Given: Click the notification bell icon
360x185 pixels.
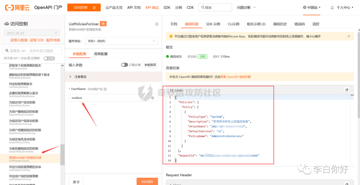Looking at the screenshot, I should pyautogui.click(x=332, y=8).
